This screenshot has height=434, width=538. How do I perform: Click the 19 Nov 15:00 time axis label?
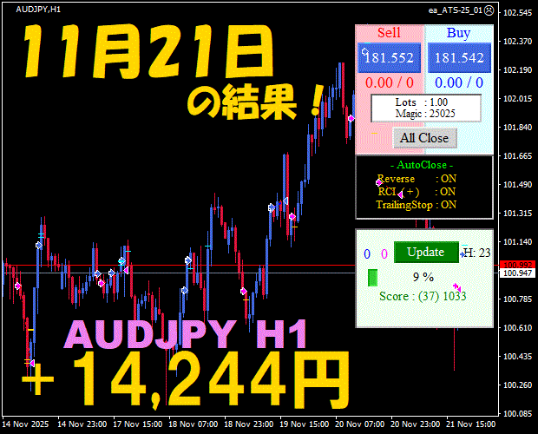tap(305, 424)
